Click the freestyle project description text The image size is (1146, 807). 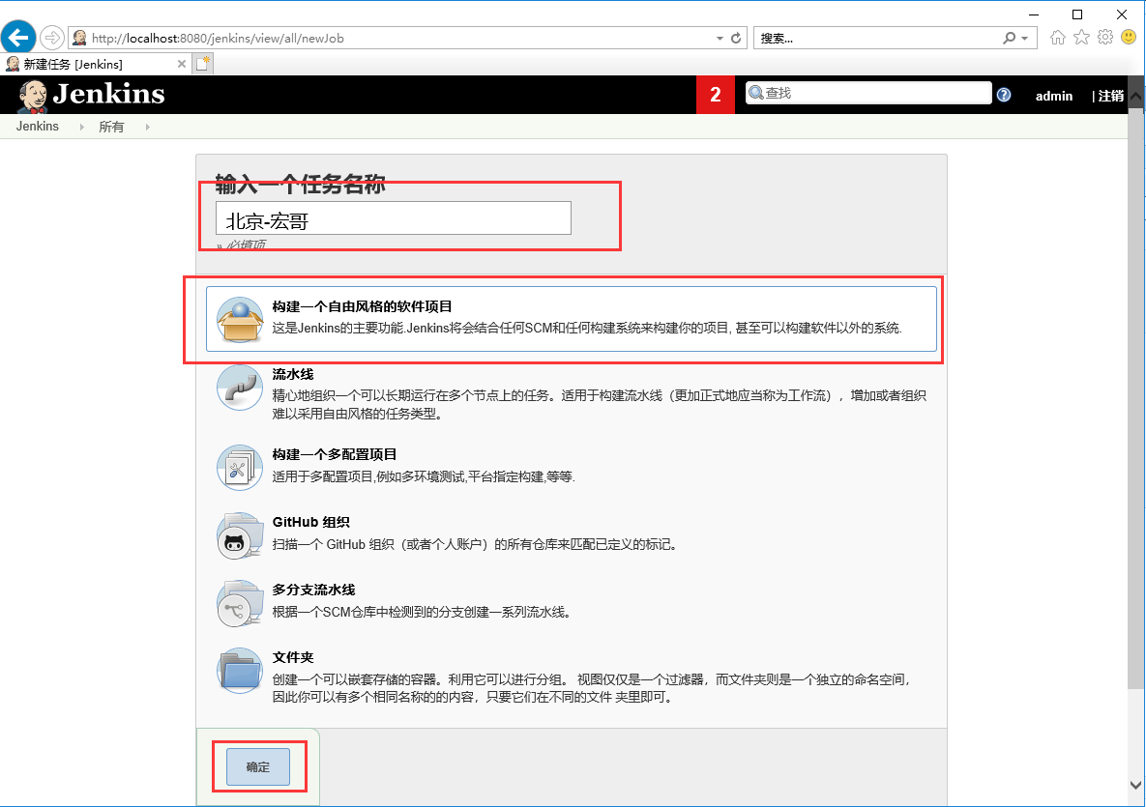click(x=588, y=328)
